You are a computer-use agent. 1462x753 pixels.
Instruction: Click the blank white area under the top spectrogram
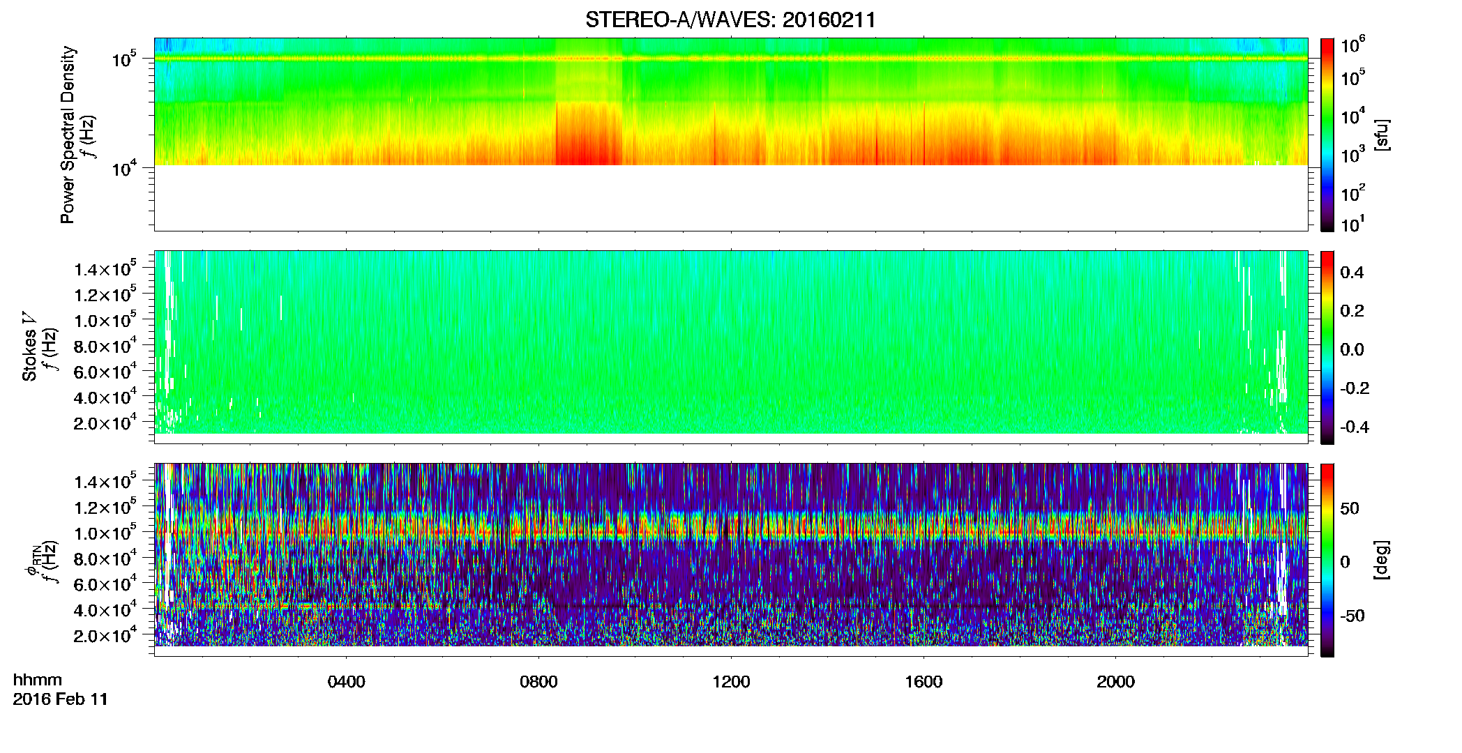tap(730, 198)
